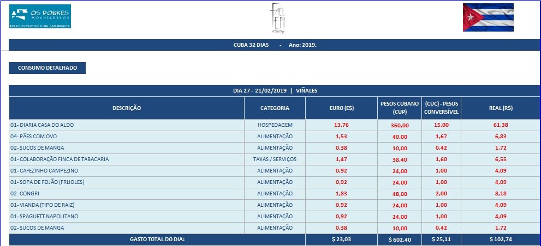
Task: Click the Consumo Detalhado button
Action: 47,68
